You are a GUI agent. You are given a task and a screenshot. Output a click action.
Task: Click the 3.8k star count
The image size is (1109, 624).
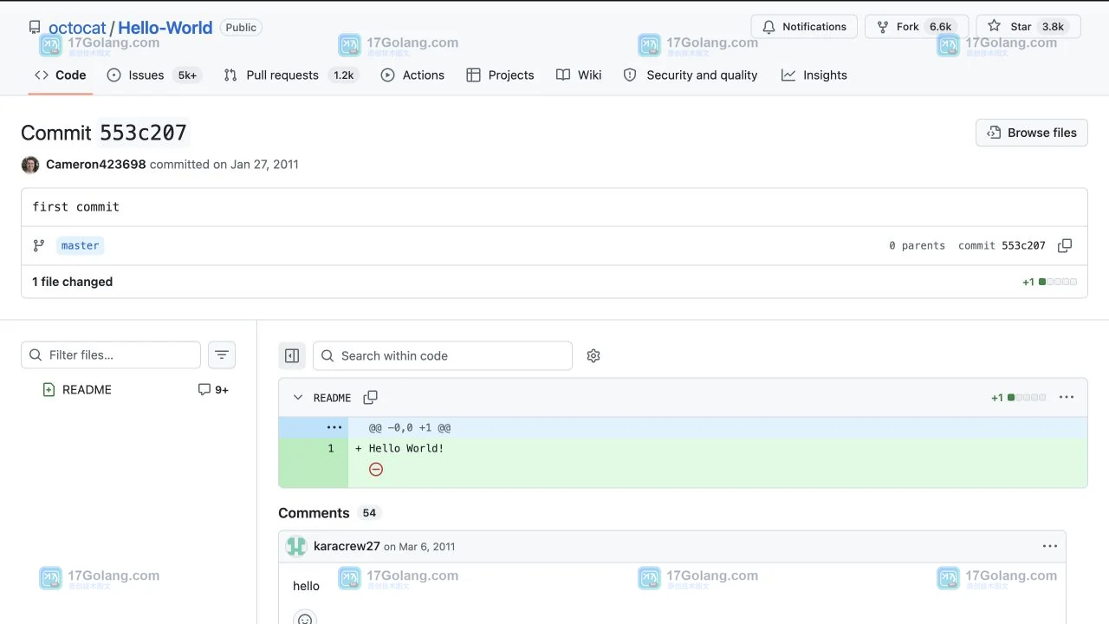(x=1053, y=27)
